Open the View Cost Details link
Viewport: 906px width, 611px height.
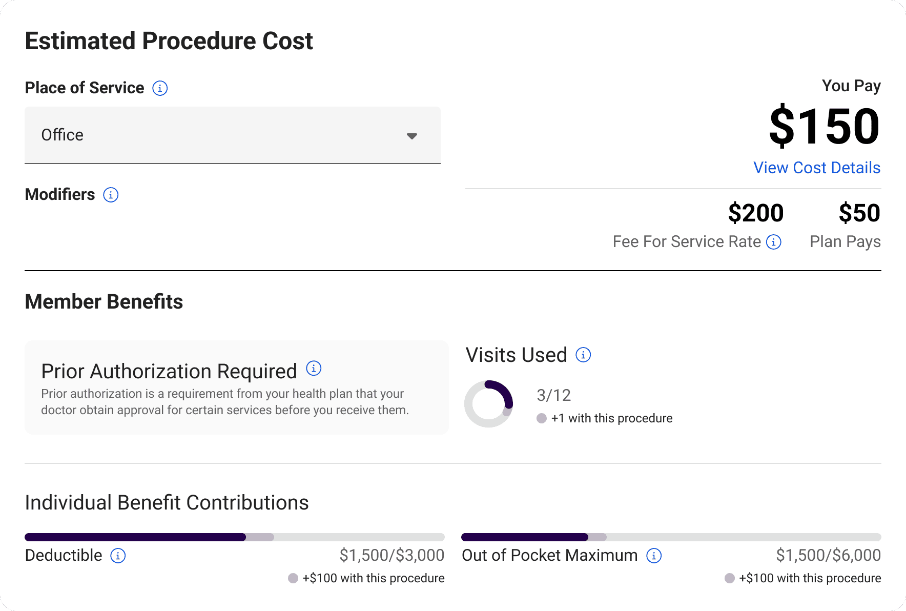tap(816, 168)
